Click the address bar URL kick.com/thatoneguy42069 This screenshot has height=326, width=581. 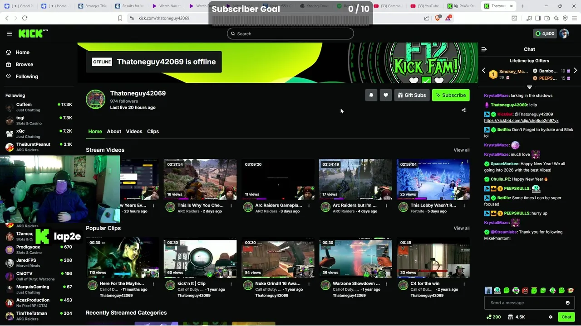(164, 18)
